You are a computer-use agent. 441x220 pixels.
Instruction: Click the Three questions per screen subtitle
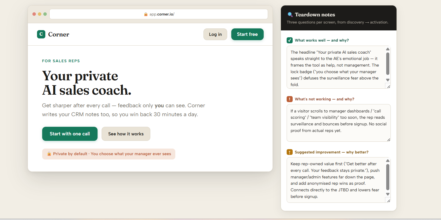(x=337, y=22)
